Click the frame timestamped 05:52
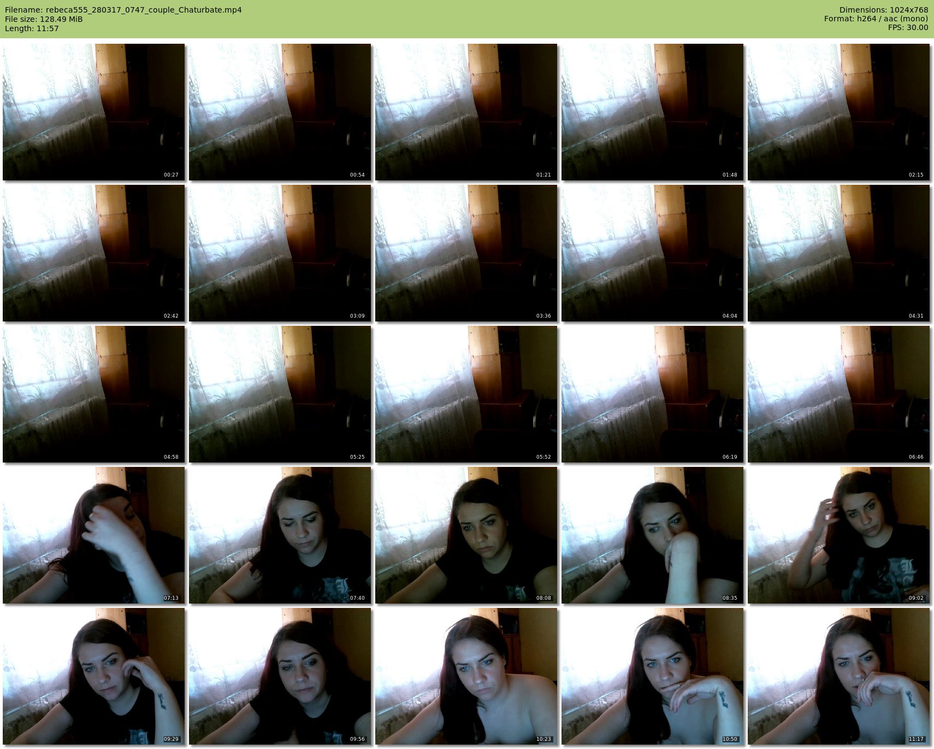This screenshot has width=934, height=749. (x=466, y=394)
